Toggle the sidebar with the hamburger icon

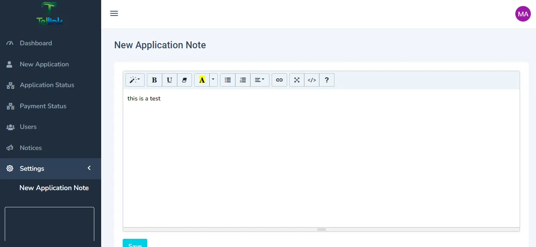pyautogui.click(x=114, y=13)
